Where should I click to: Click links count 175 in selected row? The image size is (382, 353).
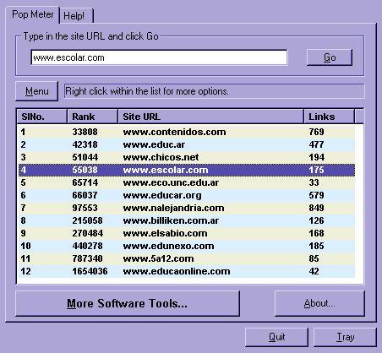click(x=316, y=170)
